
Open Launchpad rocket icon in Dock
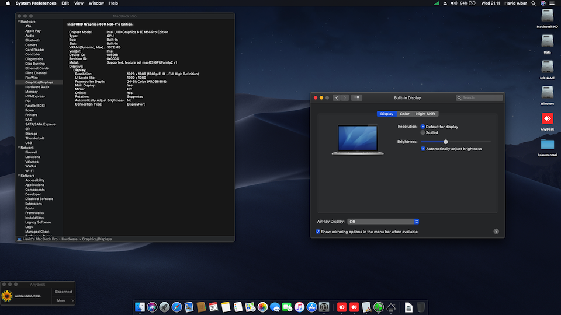coord(164,307)
